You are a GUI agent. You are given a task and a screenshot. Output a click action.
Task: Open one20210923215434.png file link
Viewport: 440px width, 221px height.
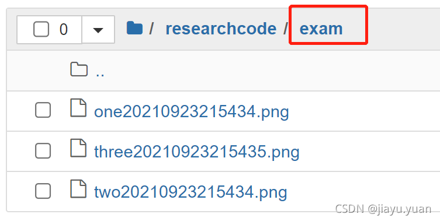[x=192, y=111]
